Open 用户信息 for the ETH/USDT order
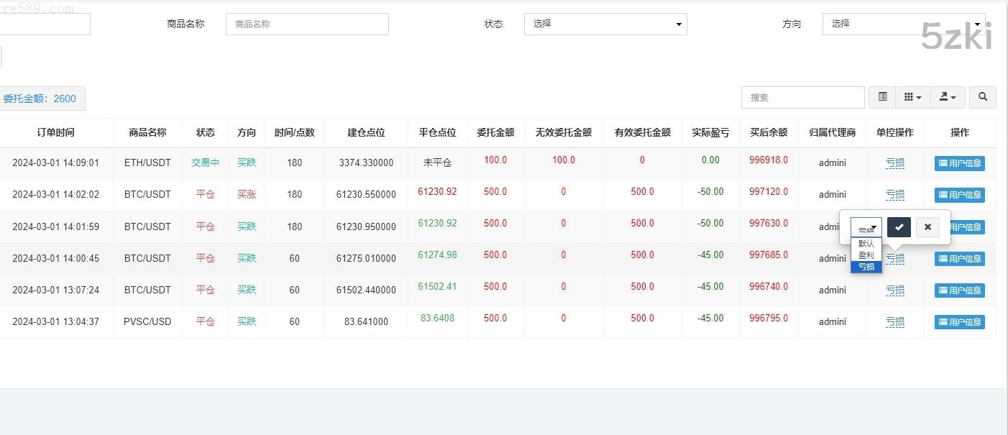 [959, 163]
